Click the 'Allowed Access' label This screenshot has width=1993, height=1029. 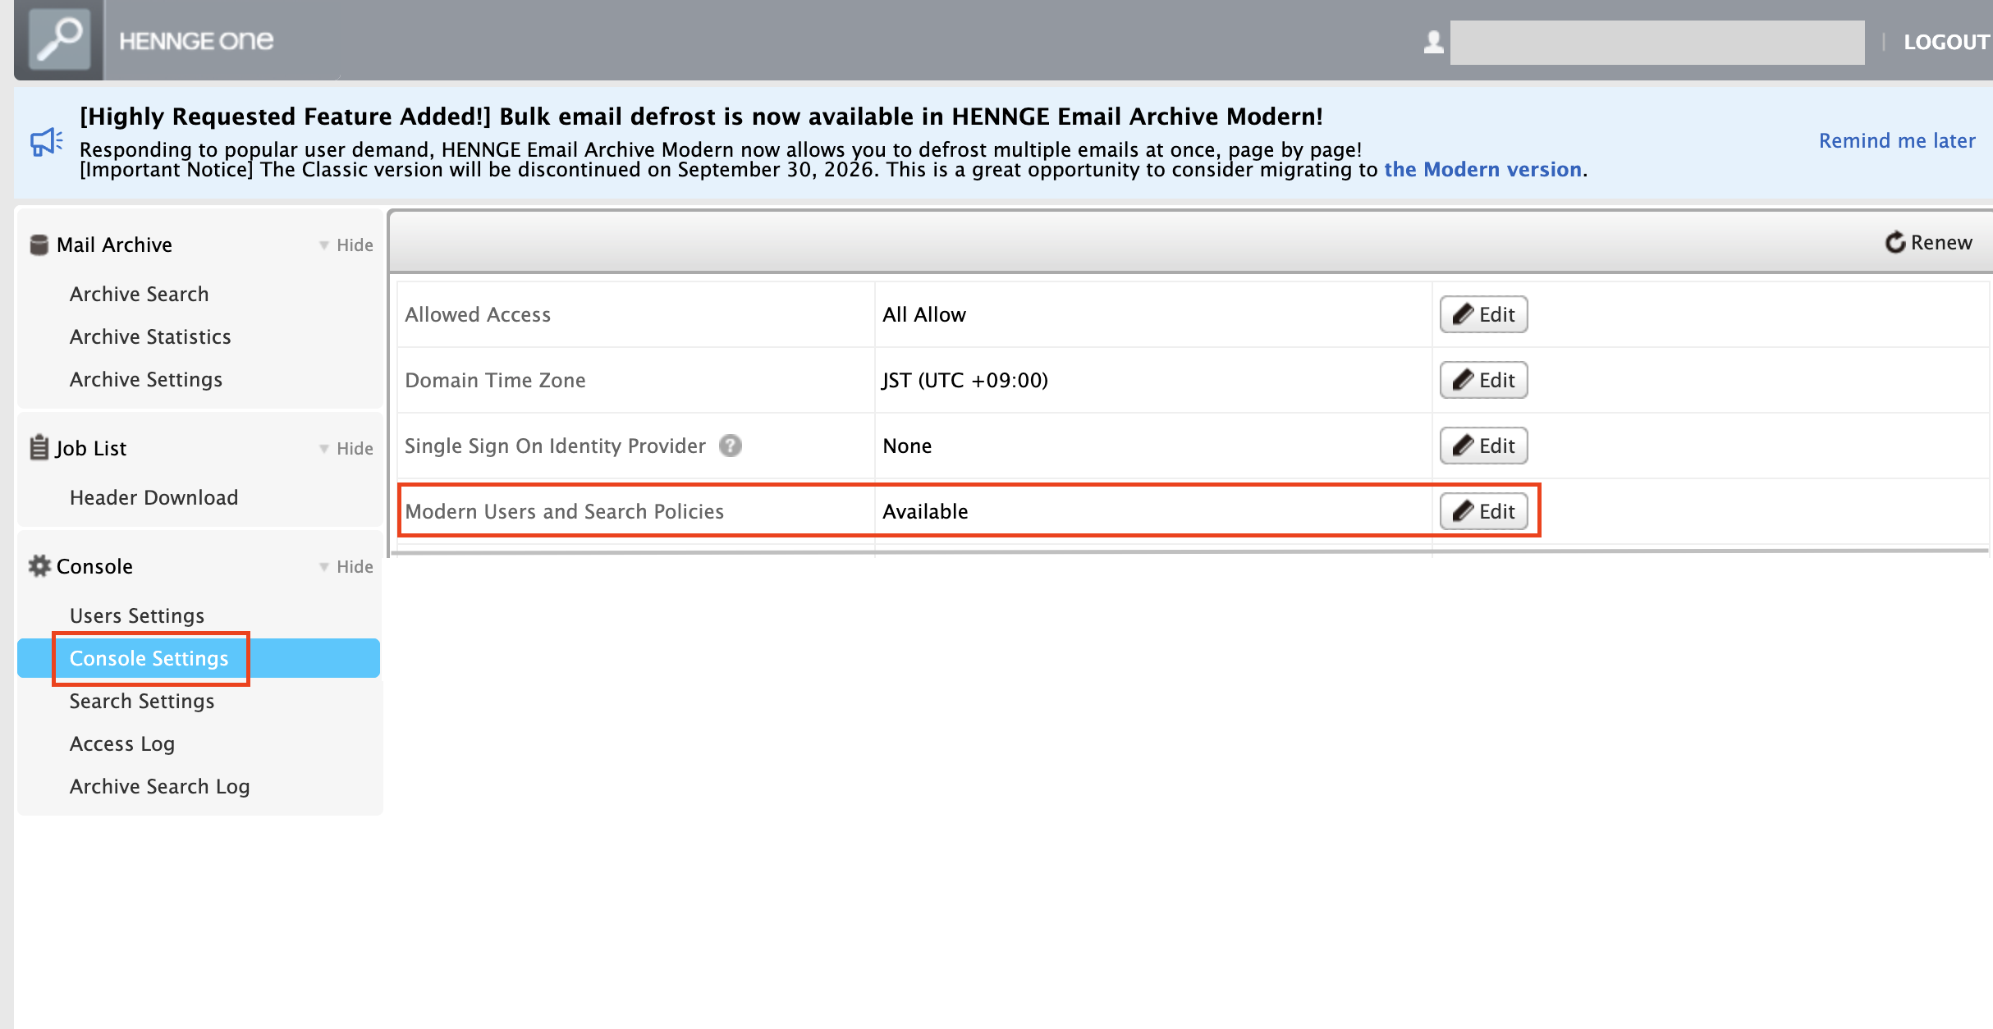coord(478,314)
